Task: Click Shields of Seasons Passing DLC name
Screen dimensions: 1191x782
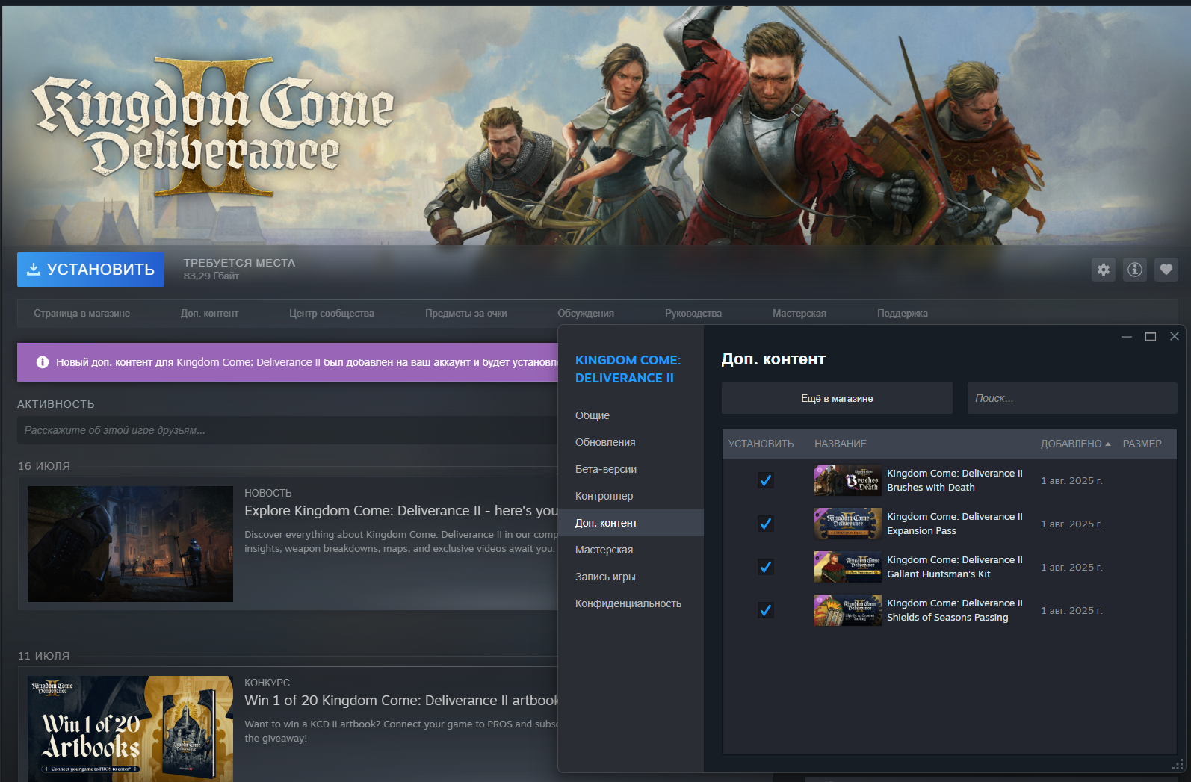Action: point(954,610)
